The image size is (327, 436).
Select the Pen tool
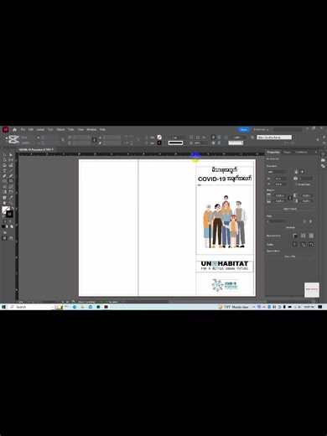pos(4,176)
